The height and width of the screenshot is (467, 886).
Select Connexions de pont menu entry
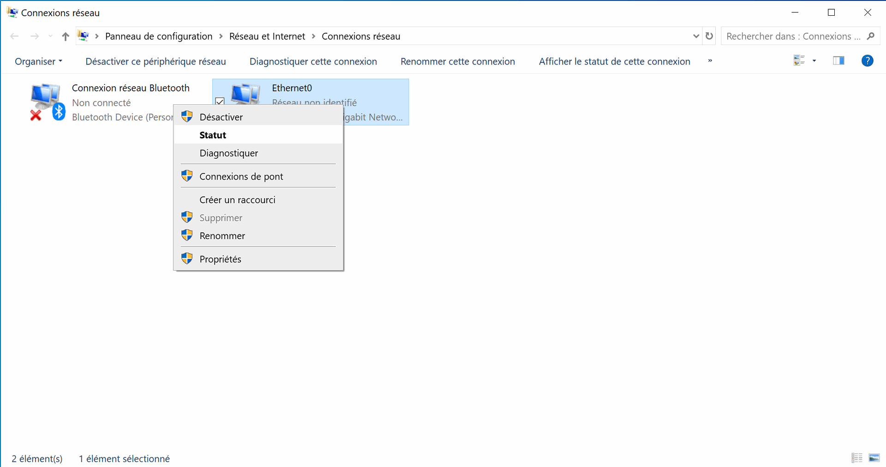(x=241, y=177)
